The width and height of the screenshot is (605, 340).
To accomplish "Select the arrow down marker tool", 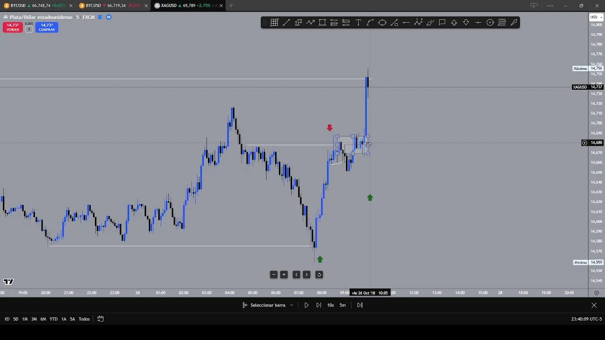I will coord(466,23).
